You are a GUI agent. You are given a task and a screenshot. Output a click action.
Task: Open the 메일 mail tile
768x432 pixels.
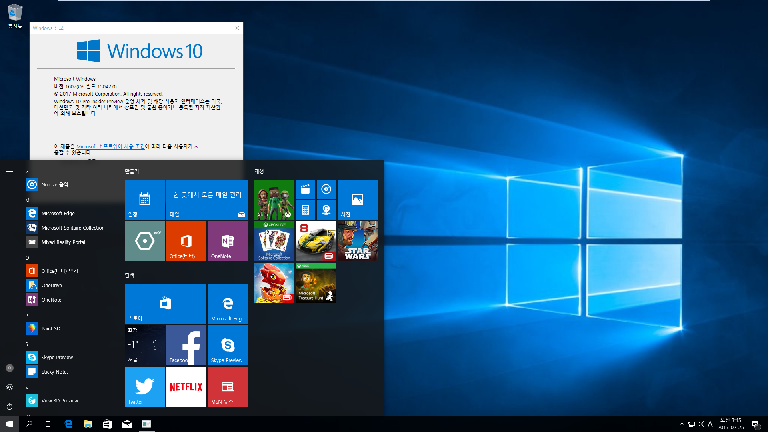pos(207,200)
